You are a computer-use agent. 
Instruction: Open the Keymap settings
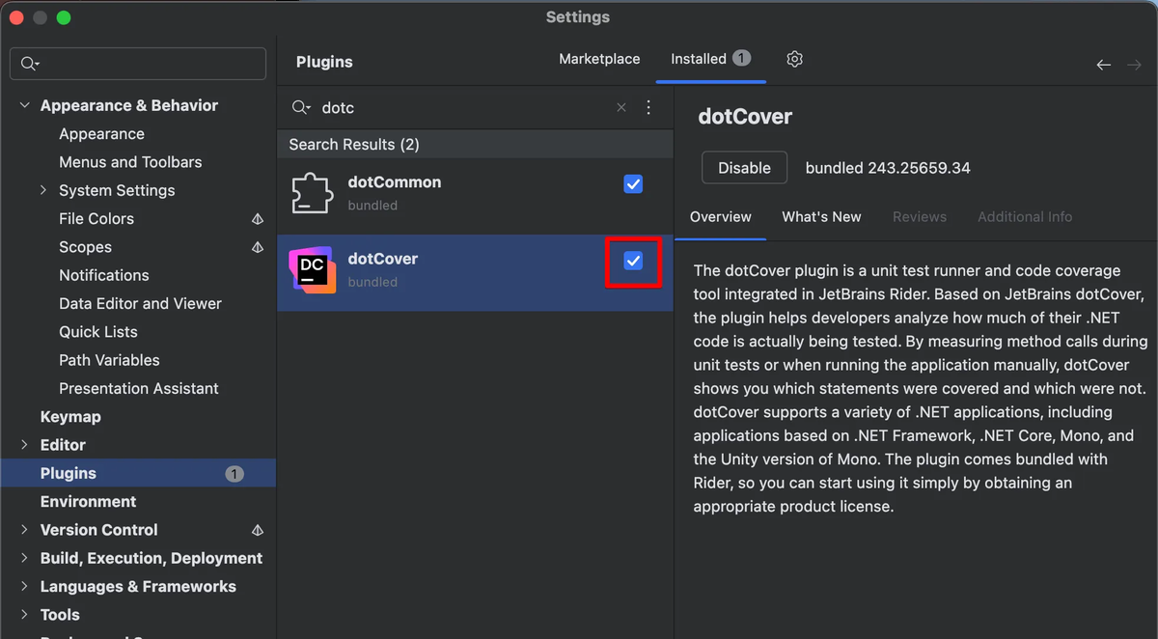pos(70,417)
